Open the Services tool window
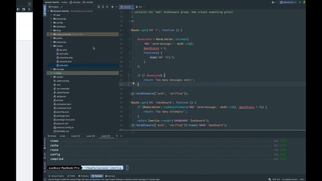The height and width of the screenshot is (181, 322). point(110,176)
